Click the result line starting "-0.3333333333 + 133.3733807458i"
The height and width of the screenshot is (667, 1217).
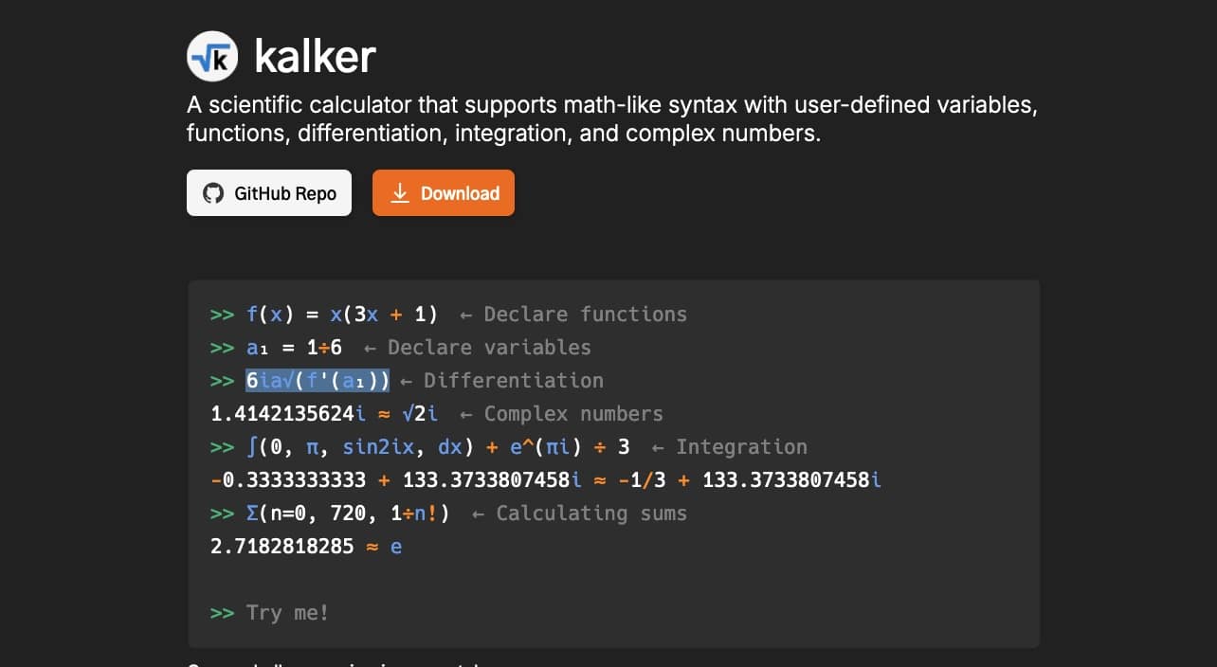click(x=546, y=480)
